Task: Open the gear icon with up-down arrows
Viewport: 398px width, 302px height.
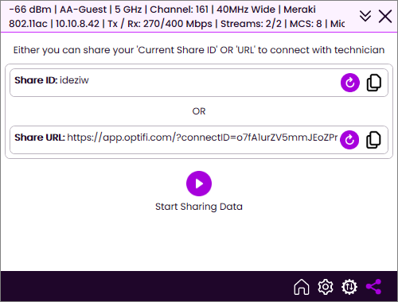Action: click(349, 287)
